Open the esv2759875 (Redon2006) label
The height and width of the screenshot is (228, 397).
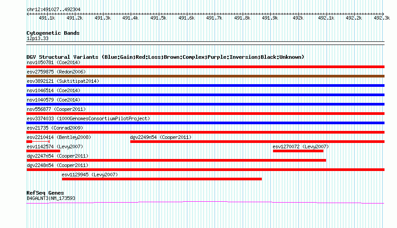tap(56, 72)
